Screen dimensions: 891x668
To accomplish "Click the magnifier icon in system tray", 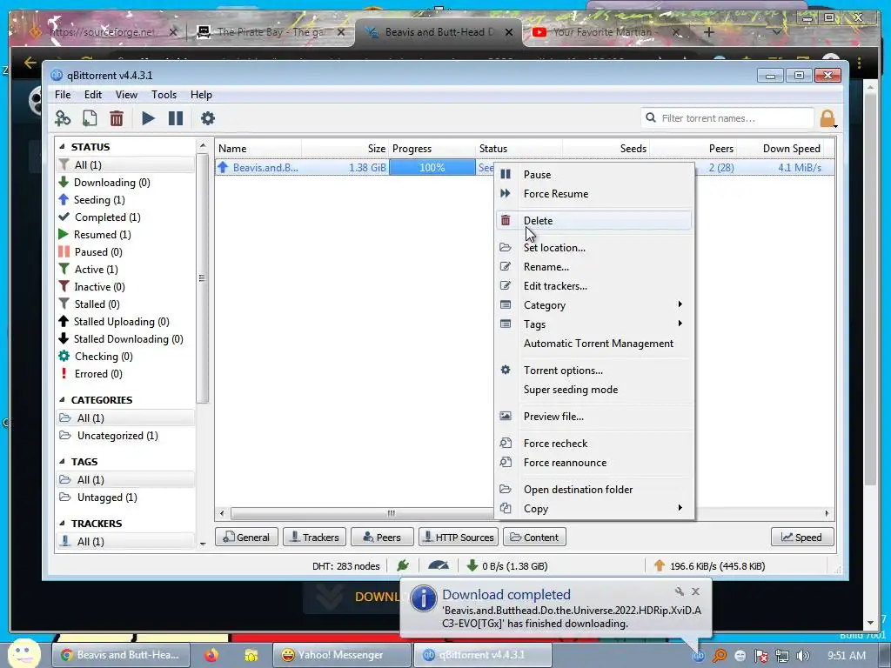I will 720,656.
